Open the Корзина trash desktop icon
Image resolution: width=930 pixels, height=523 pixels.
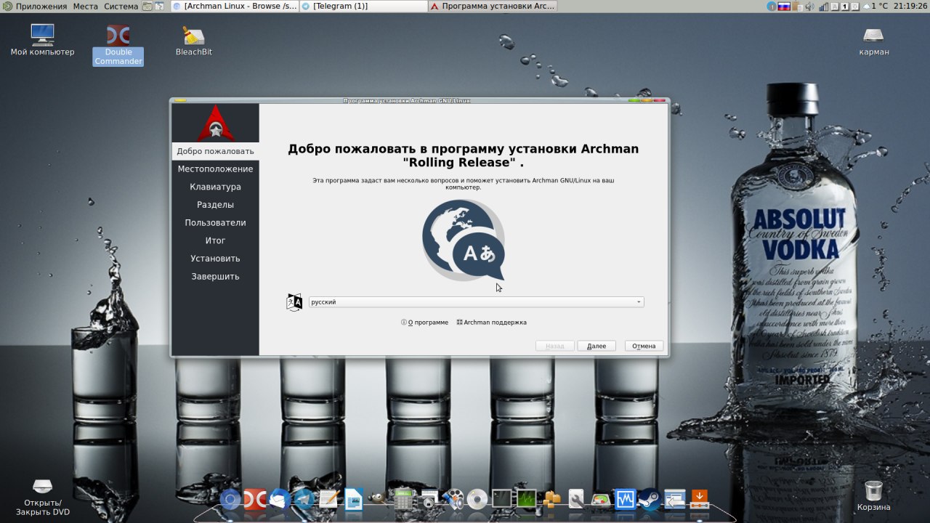873,495
